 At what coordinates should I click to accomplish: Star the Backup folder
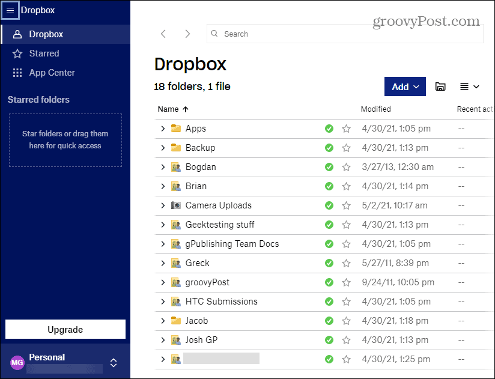[346, 148]
